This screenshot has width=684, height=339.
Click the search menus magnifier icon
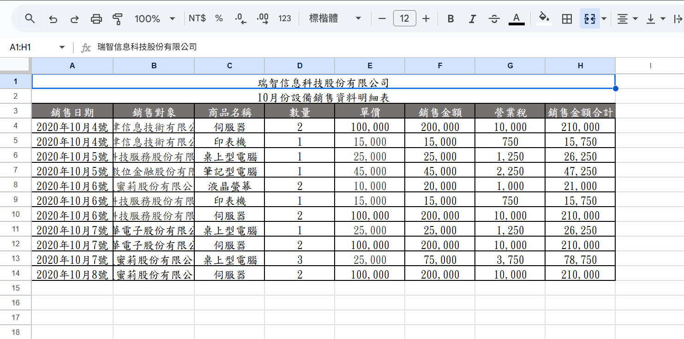30,18
